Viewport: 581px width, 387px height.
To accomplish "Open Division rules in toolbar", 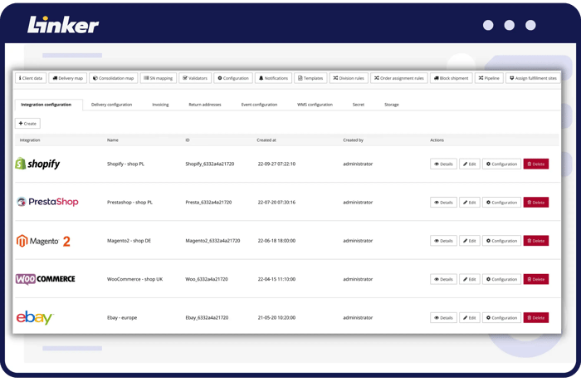I will pos(349,78).
